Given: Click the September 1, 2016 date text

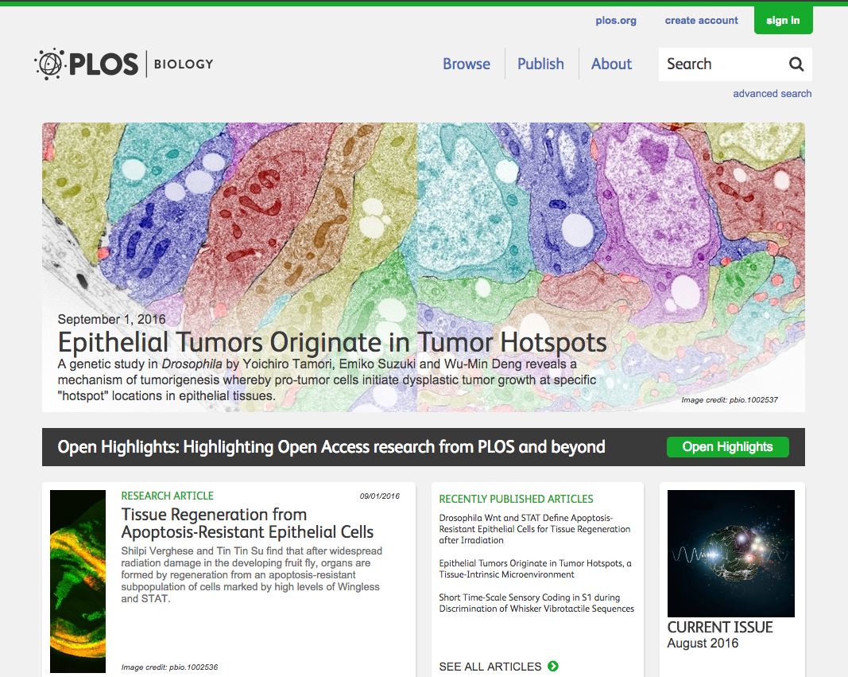Looking at the screenshot, I should (x=111, y=319).
